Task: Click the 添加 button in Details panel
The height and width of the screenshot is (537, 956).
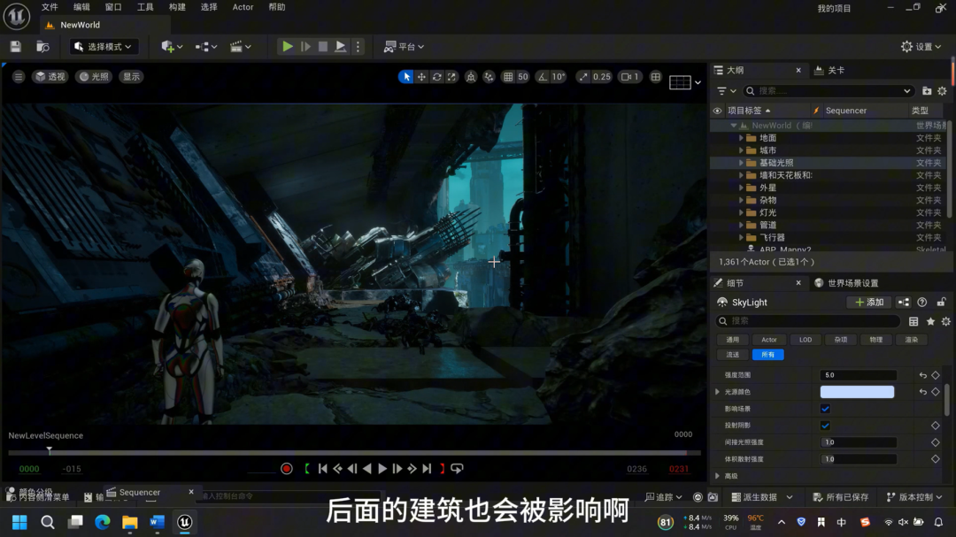Action: [869, 303]
